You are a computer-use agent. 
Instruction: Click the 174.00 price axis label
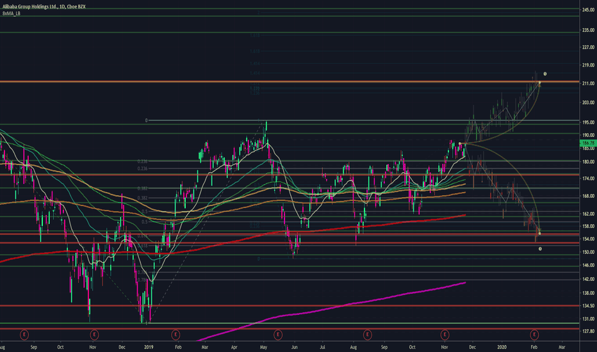point(588,178)
